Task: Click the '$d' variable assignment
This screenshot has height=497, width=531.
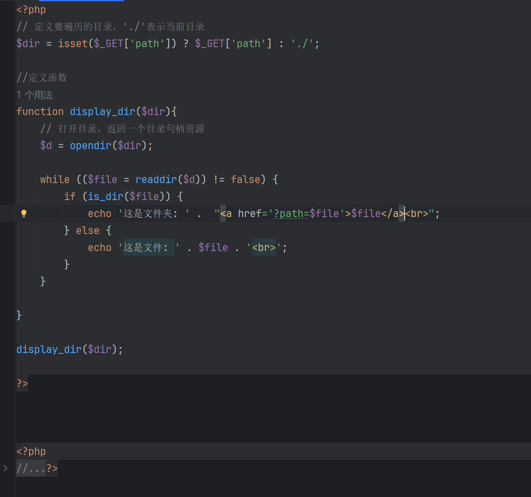Action: point(46,145)
